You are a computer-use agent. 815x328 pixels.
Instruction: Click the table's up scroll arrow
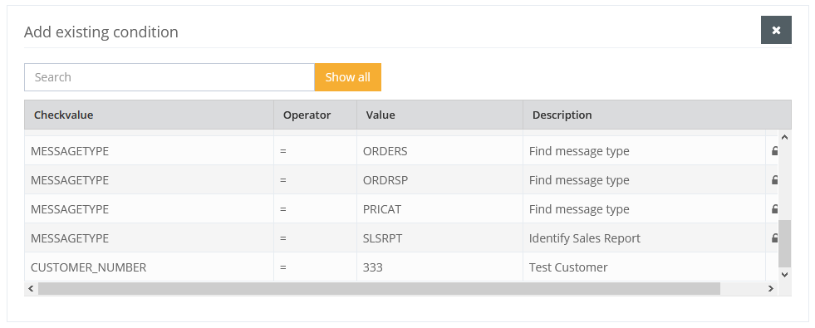pyautogui.click(x=784, y=137)
